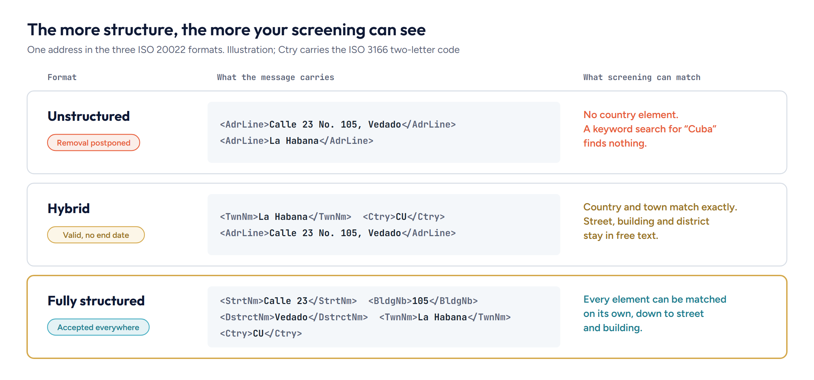Click the 'Format' column header
The width and height of the screenshot is (814, 380).
(62, 77)
